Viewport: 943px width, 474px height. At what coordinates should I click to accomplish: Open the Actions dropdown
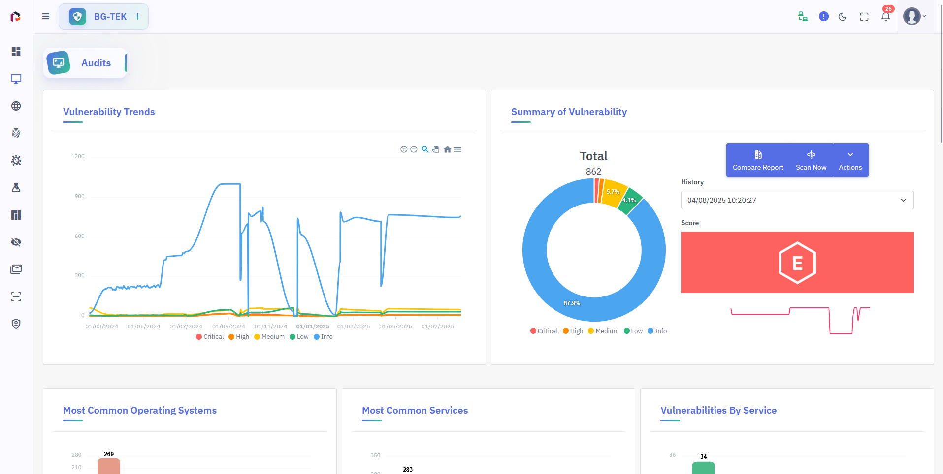click(850, 160)
